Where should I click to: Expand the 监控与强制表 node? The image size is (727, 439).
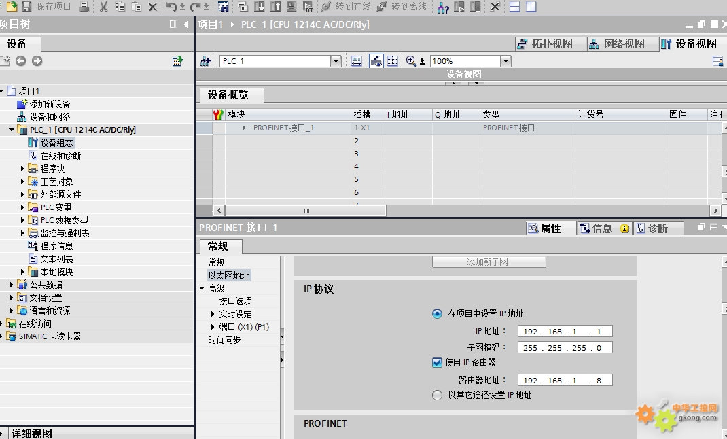22,233
